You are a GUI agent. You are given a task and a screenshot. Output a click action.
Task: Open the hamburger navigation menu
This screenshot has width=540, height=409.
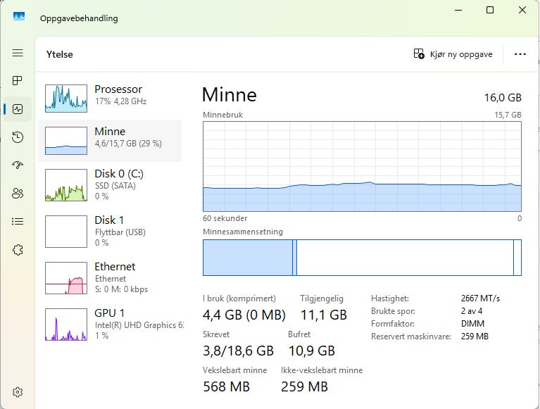(18, 53)
